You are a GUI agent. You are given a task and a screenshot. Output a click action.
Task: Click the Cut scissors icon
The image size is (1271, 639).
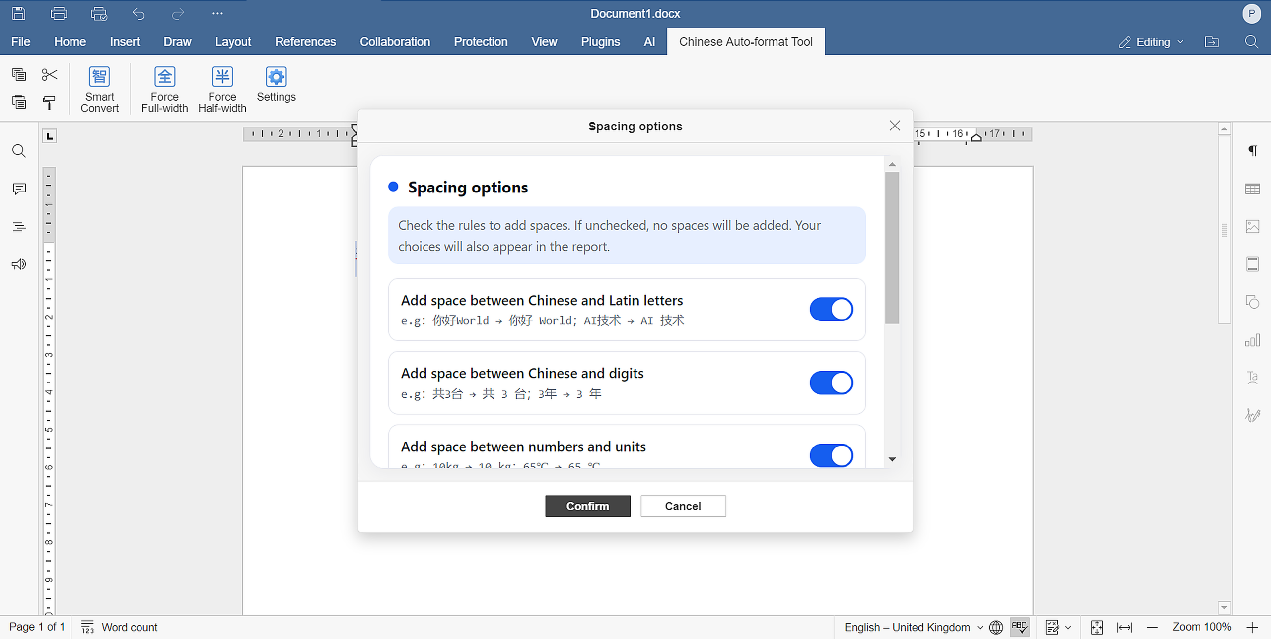click(49, 74)
